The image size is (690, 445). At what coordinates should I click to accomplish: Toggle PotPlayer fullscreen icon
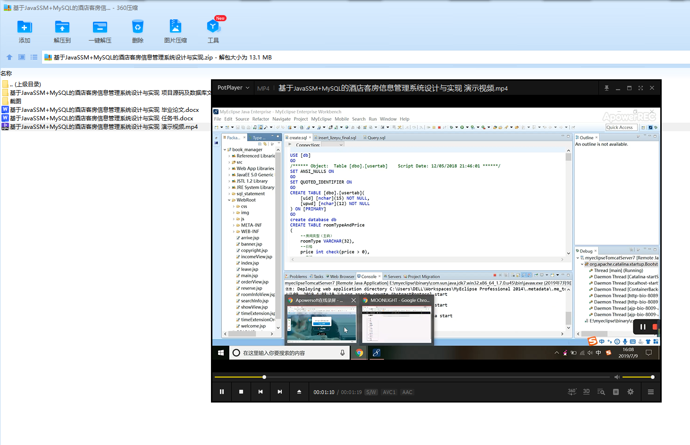640,88
